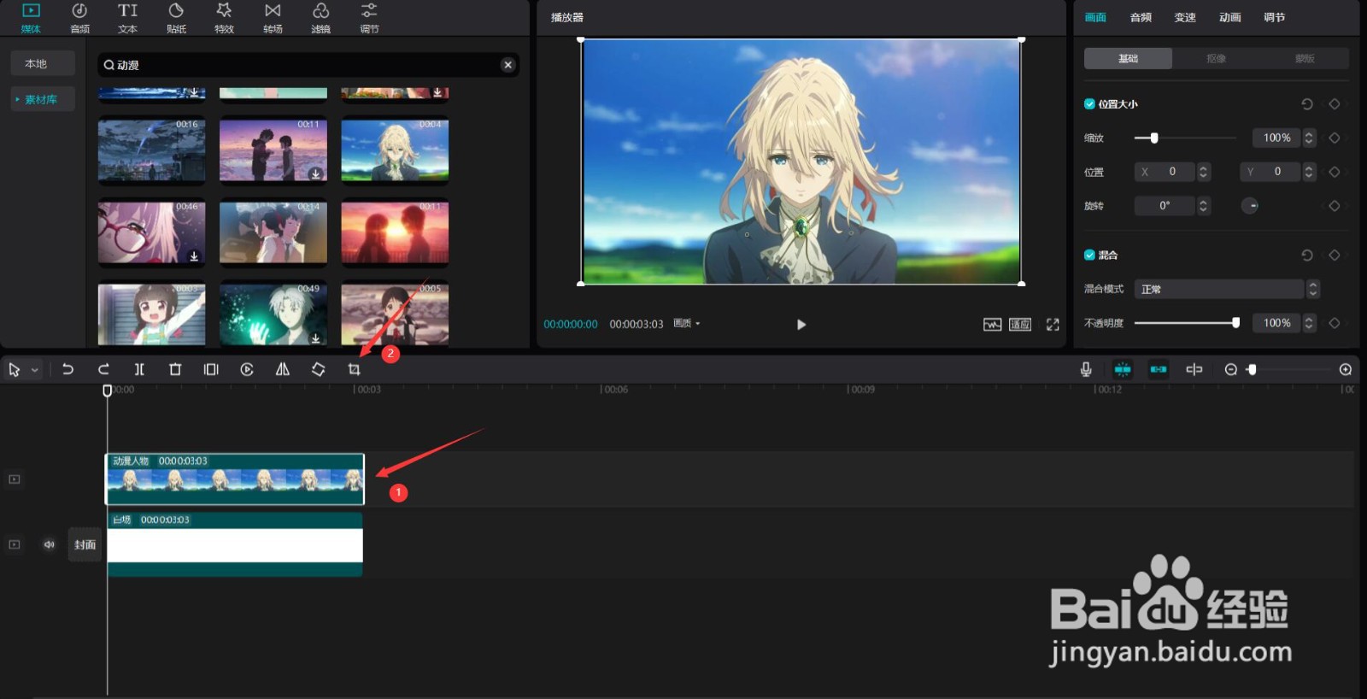Open the 特效 effects icon
1367x699 pixels.
(224, 17)
